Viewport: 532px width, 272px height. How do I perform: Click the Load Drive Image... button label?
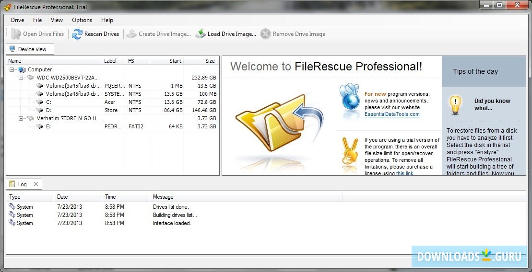232,34
